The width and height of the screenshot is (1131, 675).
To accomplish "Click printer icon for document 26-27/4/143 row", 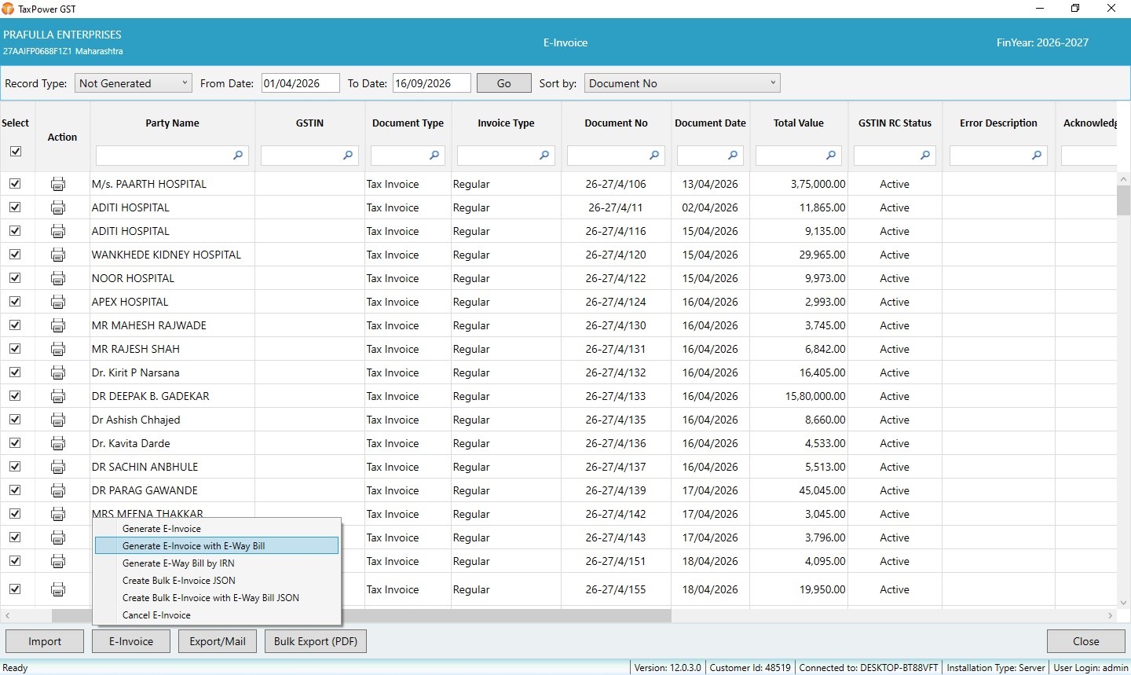I will [58, 537].
